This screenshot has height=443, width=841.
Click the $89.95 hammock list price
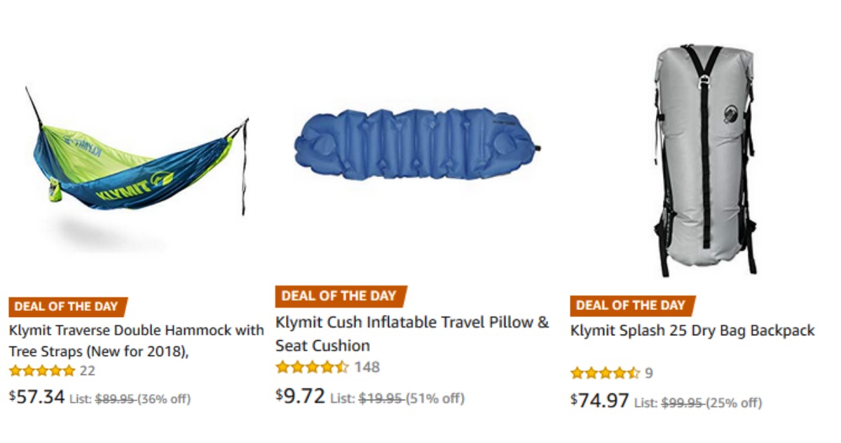point(115,400)
